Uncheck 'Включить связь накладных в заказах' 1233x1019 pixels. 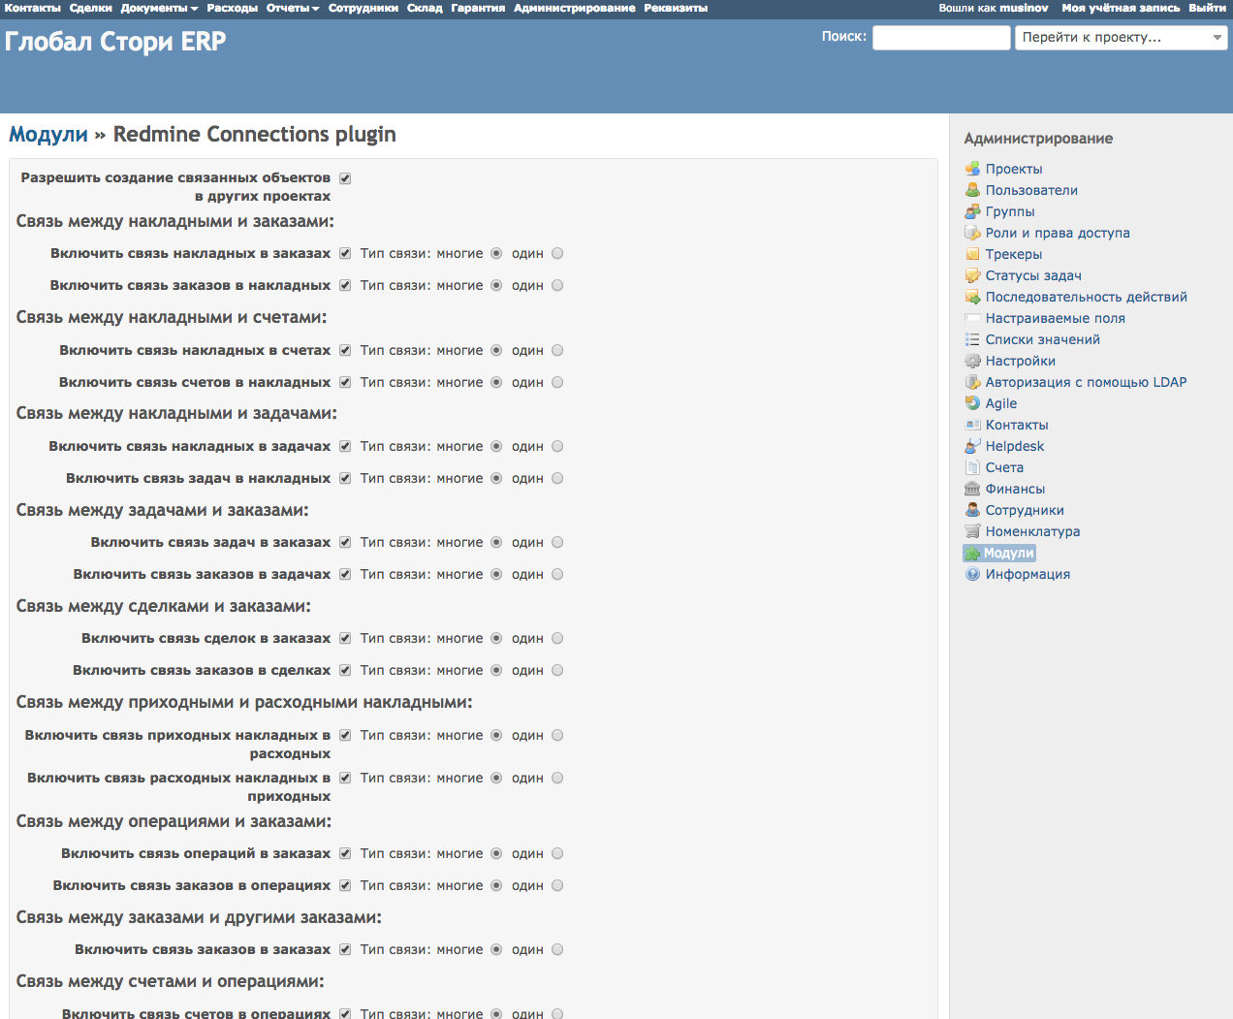click(x=345, y=253)
